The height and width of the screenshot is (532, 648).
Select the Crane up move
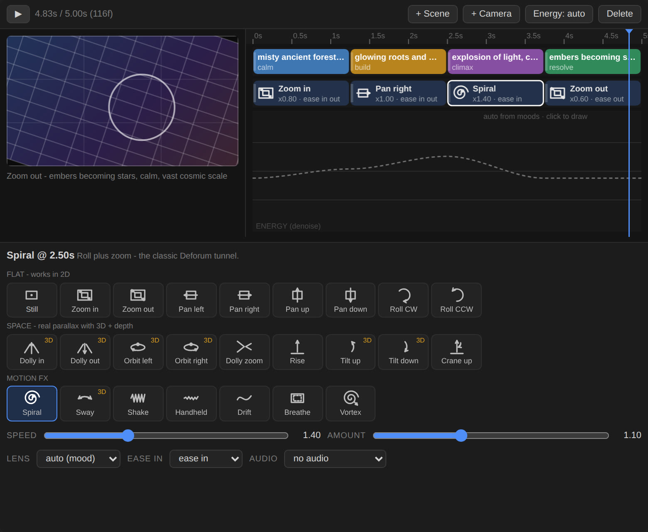pos(457,352)
